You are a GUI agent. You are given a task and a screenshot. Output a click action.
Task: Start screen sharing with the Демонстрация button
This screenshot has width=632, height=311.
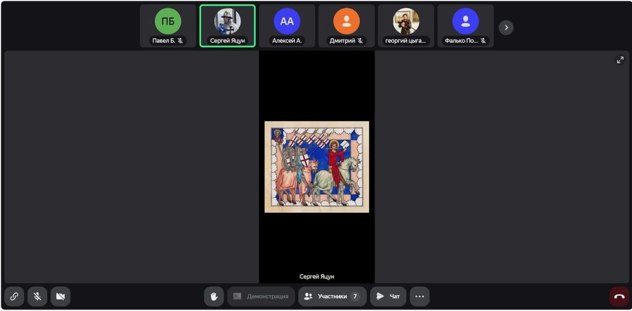[261, 296]
